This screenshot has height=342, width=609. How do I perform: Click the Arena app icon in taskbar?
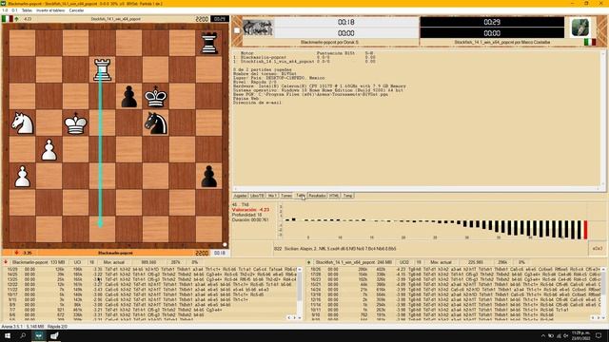point(38,335)
